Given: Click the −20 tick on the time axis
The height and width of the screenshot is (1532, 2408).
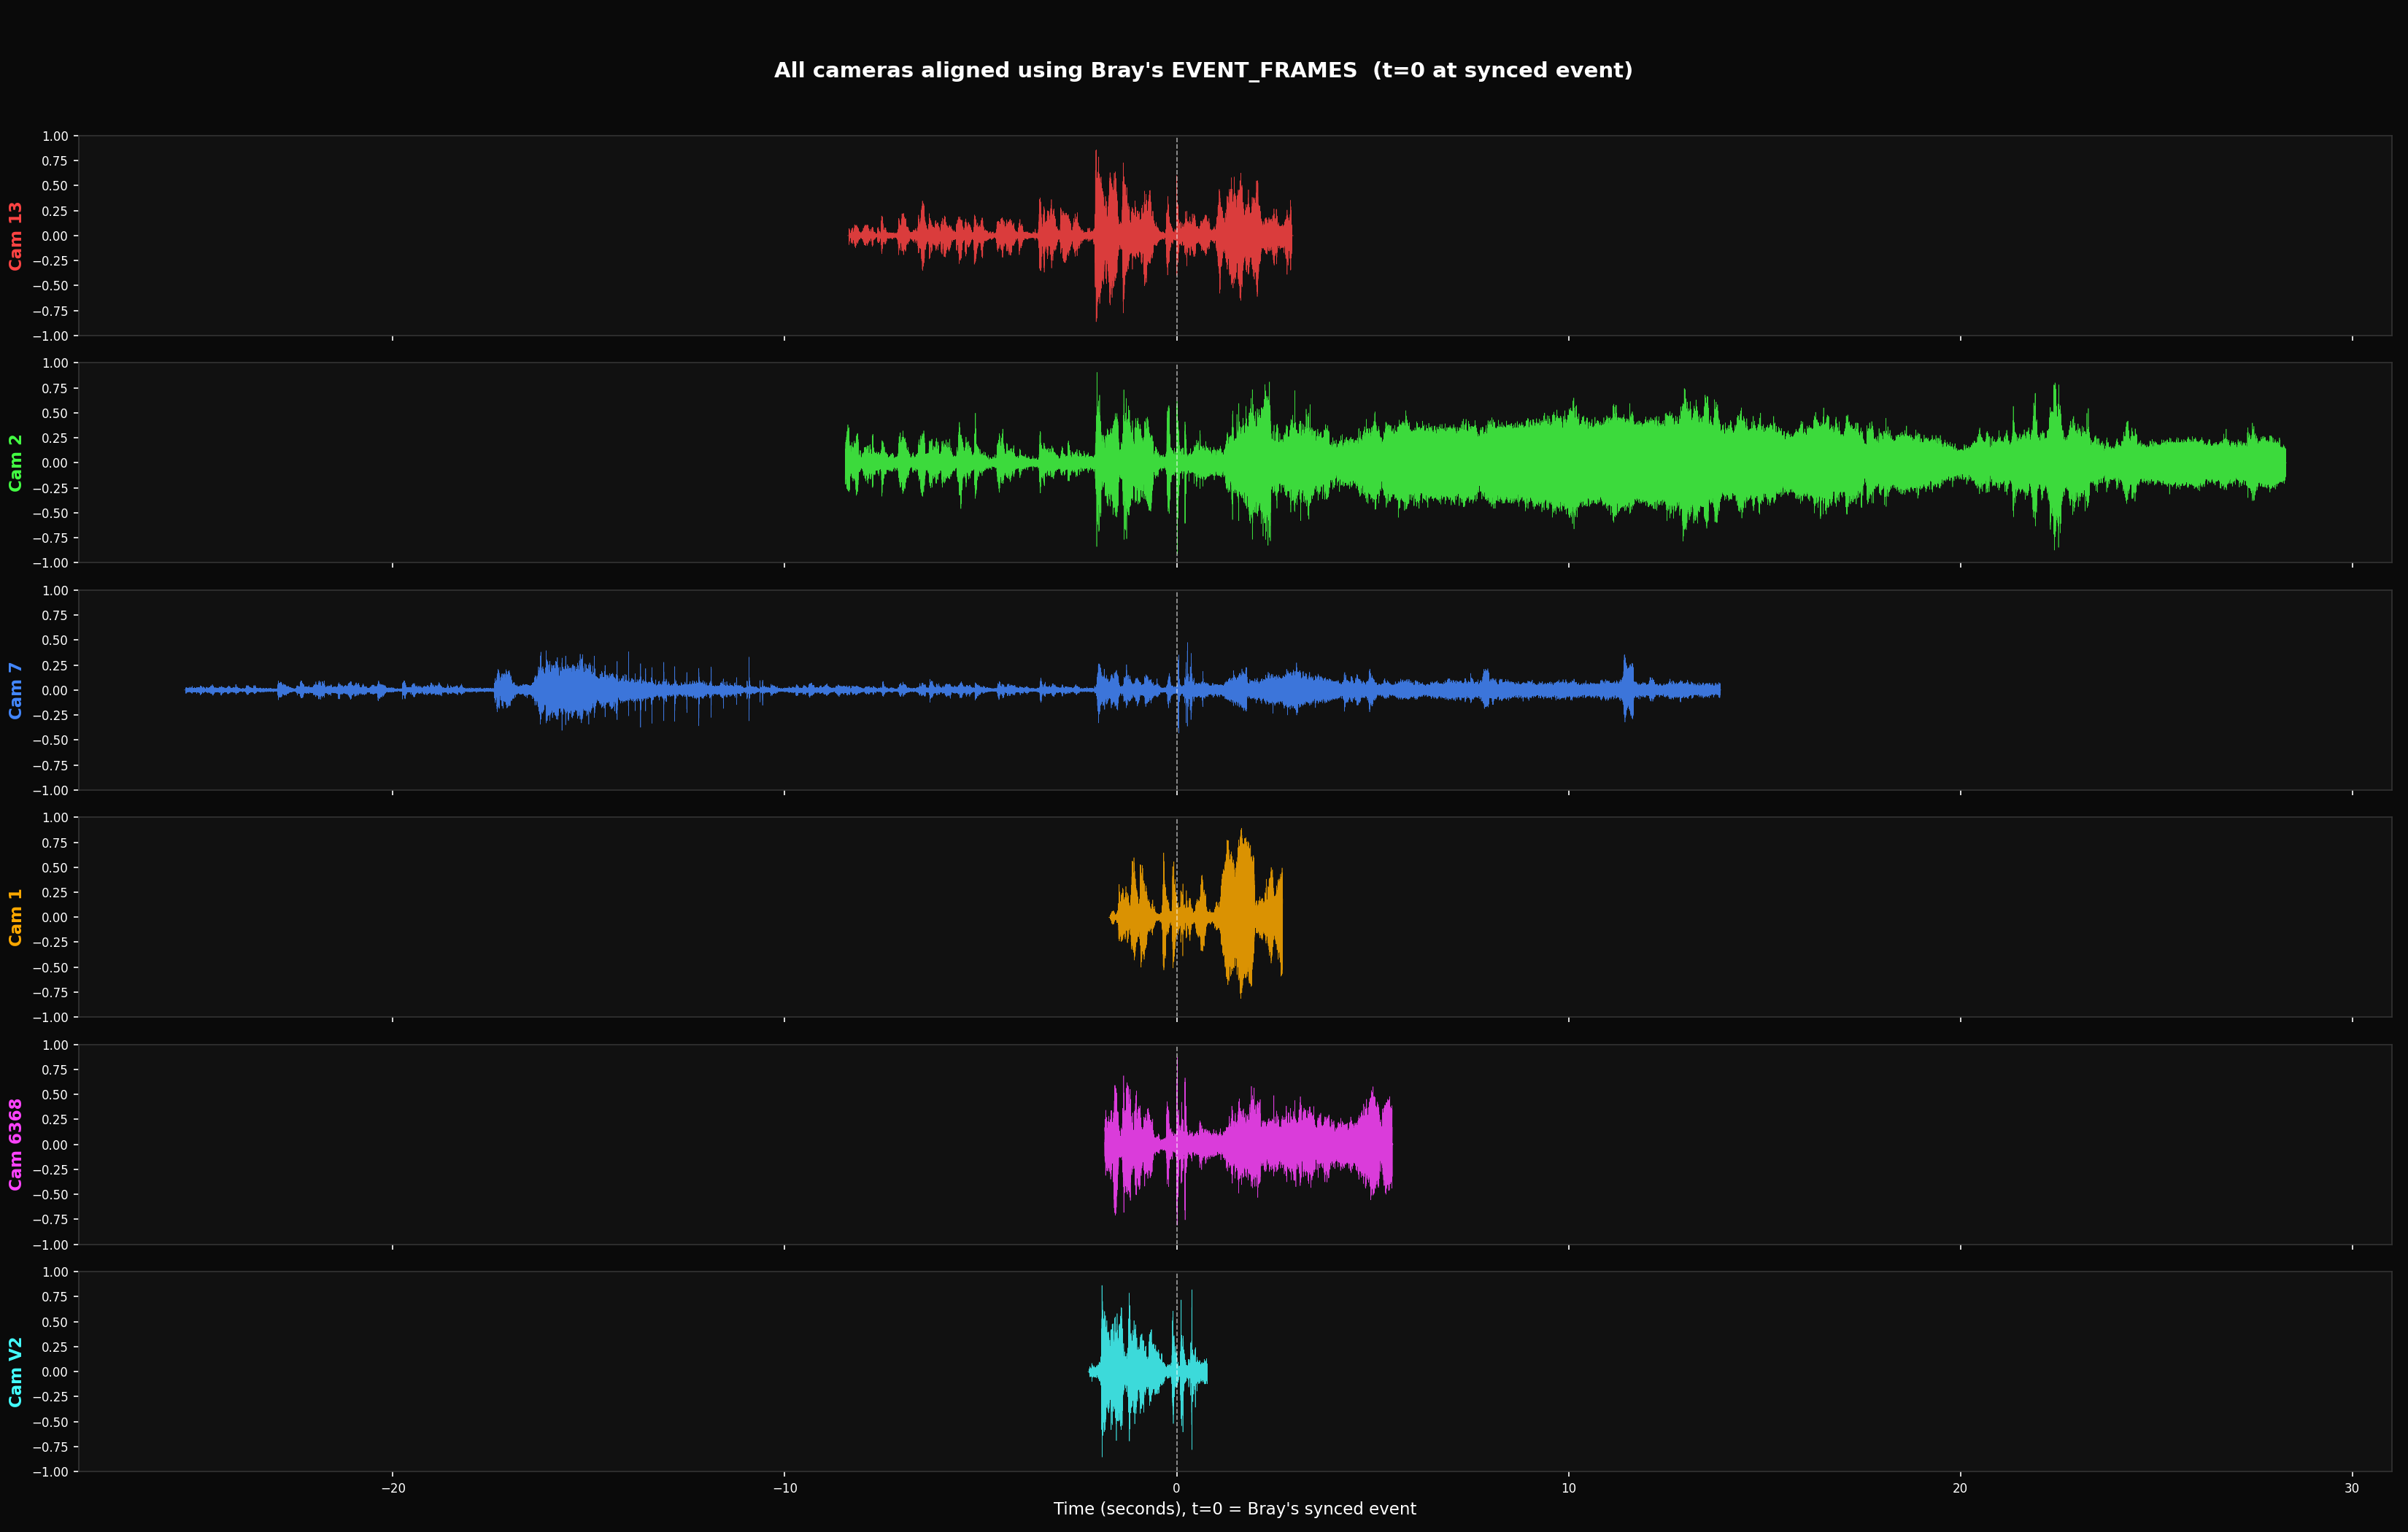Looking at the screenshot, I should (394, 1487).
